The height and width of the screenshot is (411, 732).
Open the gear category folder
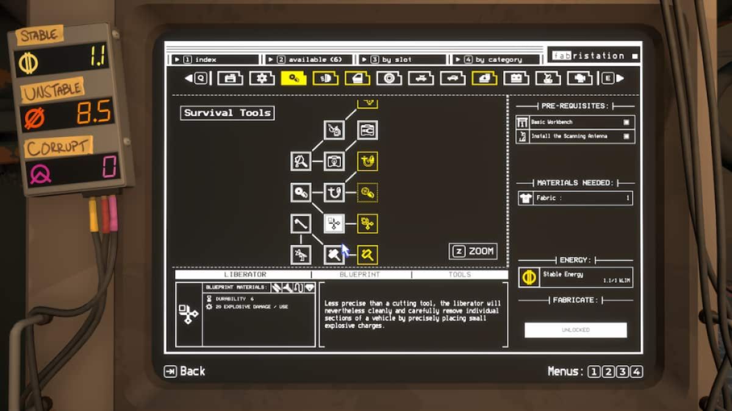(262, 78)
